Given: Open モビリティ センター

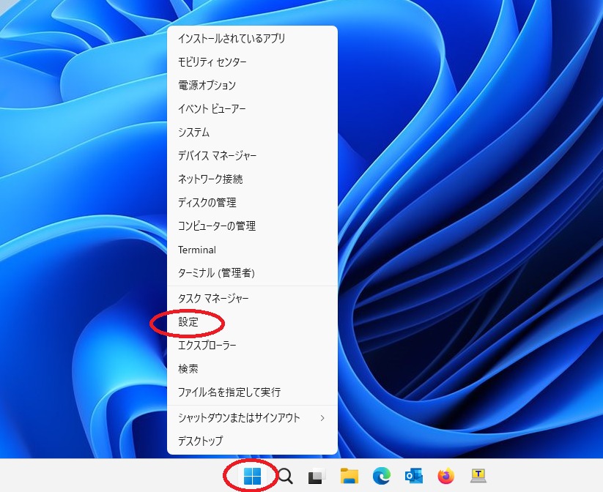Looking at the screenshot, I should (252, 62).
